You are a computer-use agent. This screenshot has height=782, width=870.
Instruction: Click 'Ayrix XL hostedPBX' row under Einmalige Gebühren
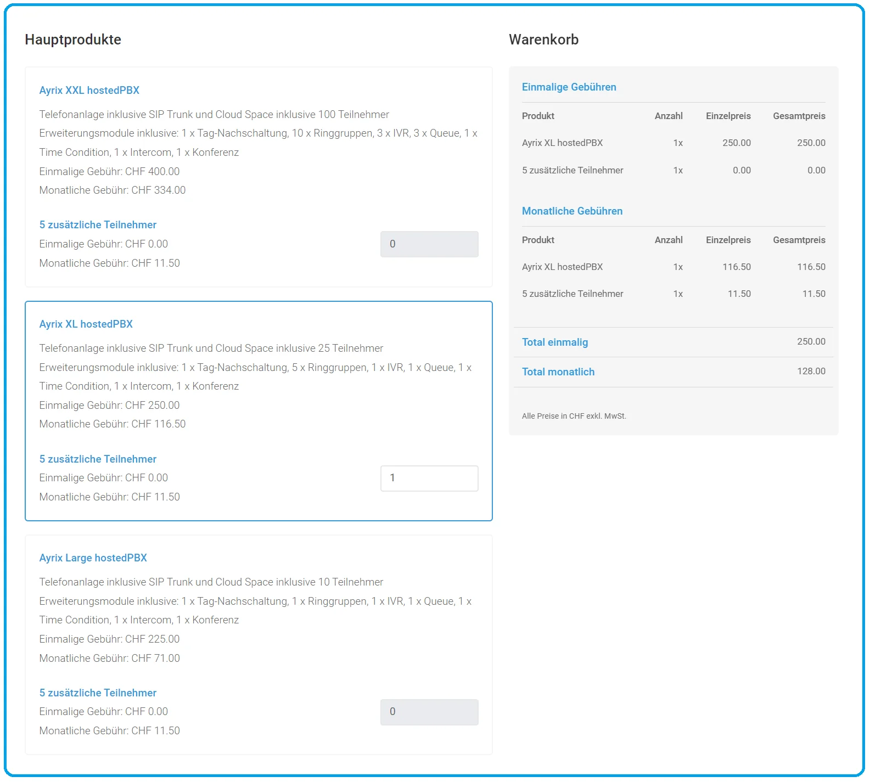(x=673, y=143)
